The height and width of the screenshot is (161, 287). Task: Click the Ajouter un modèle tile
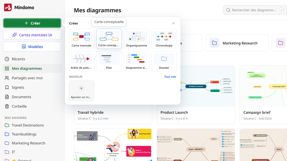[81, 91]
